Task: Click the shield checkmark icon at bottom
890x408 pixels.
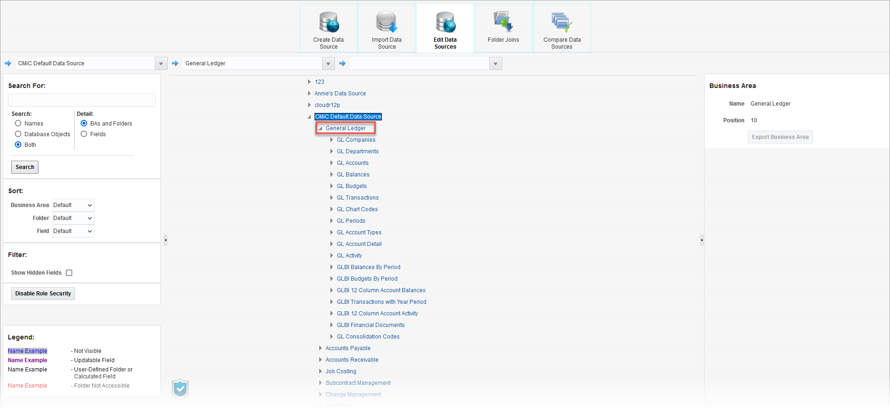Action: click(x=180, y=389)
